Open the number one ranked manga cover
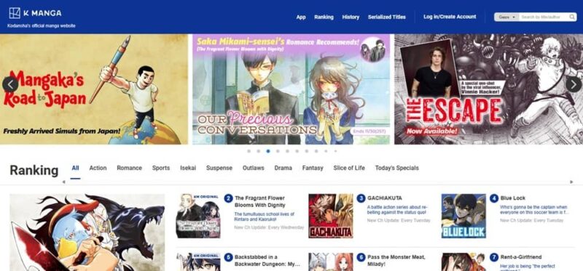Viewport: 583px width, 271px height. tap(87, 232)
